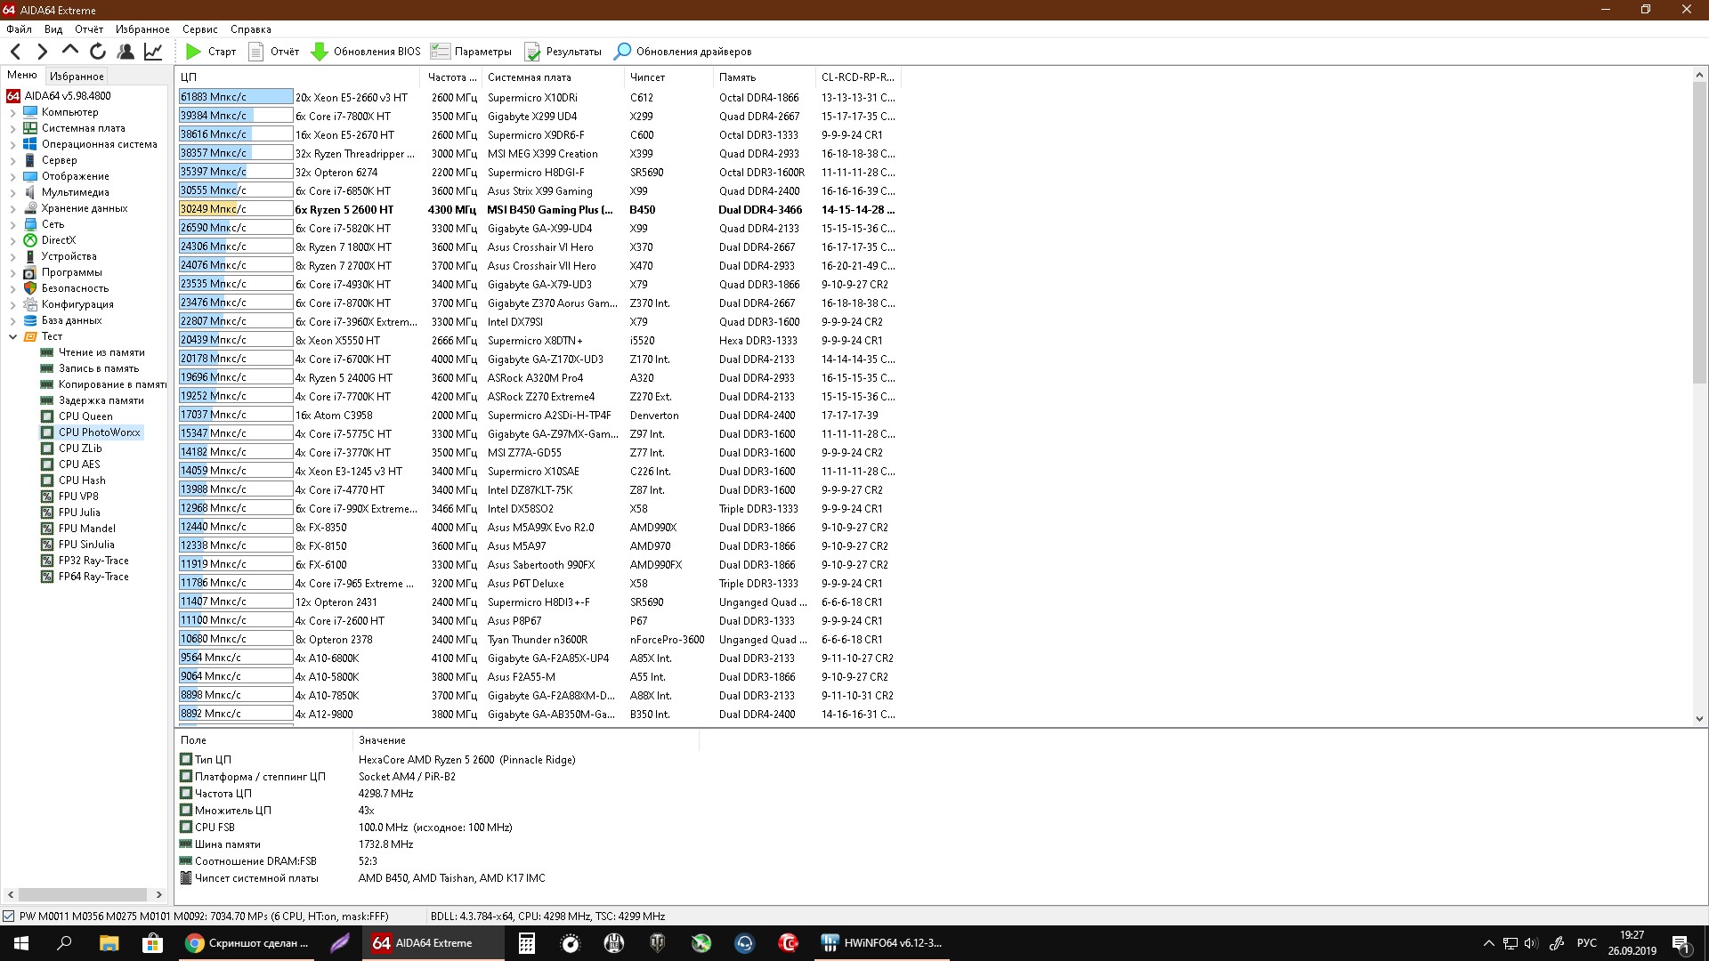Toggle the checkbox in the status bar
The height and width of the screenshot is (961, 1709).
click(9, 916)
